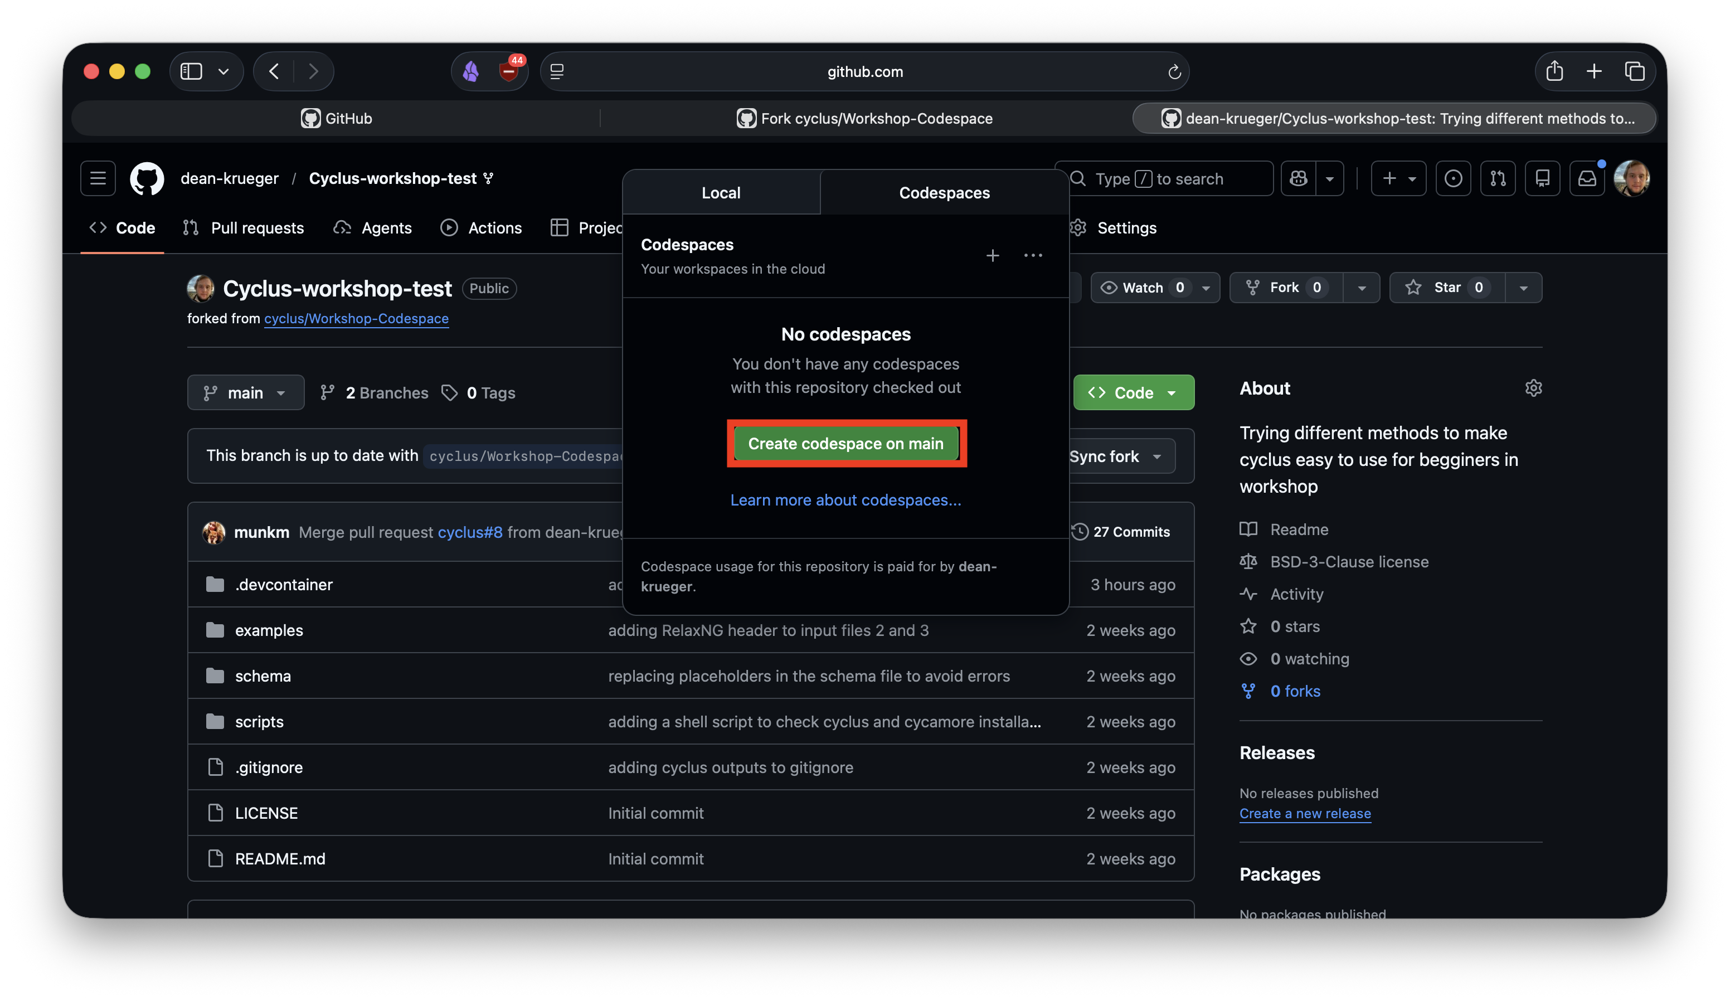Click the Safari sidebar toggle icon

(191, 71)
